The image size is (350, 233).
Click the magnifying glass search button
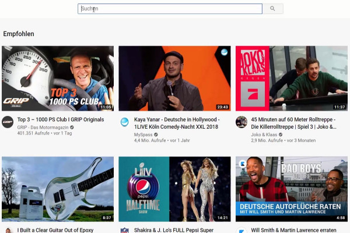(x=273, y=9)
